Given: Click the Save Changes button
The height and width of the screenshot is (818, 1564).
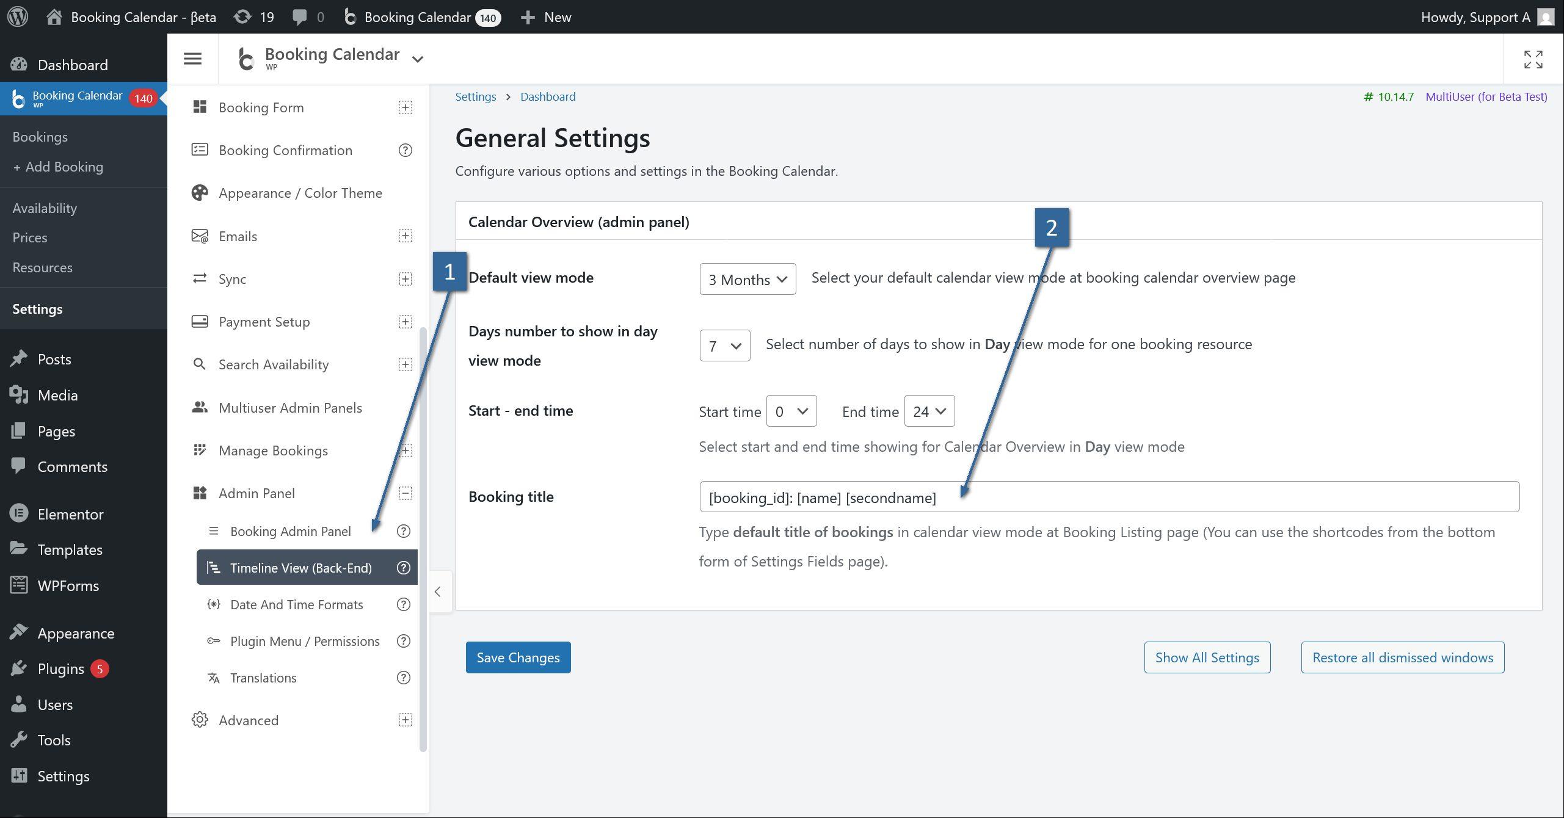Looking at the screenshot, I should 517,657.
